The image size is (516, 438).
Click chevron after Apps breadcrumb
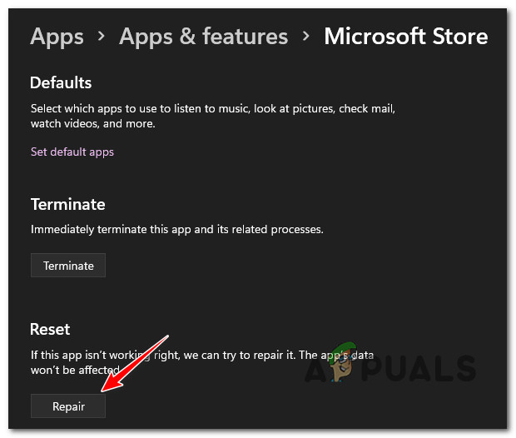101,37
